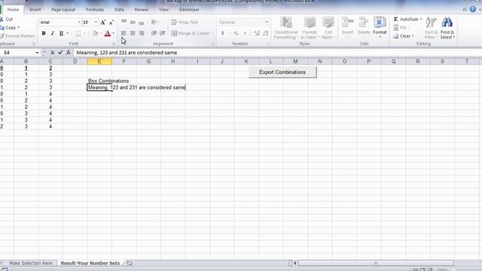The width and height of the screenshot is (482, 271).
Task: Toggle Underline formatting
Action: click(x=61, y=33)
